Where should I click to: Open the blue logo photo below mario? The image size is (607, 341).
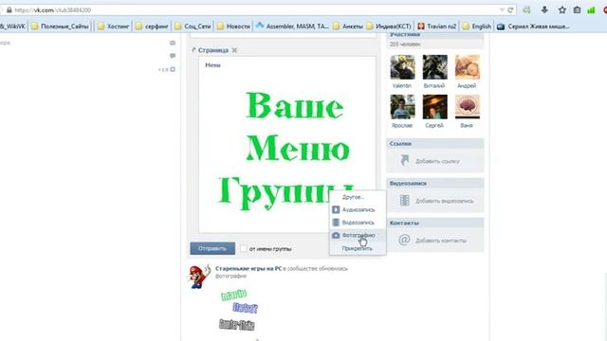(x=245, y=308)
